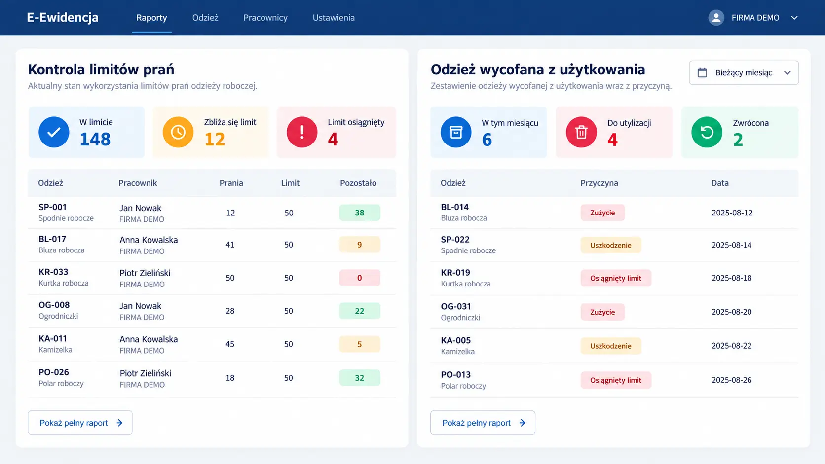This screenshot has height=464, width=825.
Task: Click the Osiągnięty limit tag for KR-019
Action: (x=616, y=278)
